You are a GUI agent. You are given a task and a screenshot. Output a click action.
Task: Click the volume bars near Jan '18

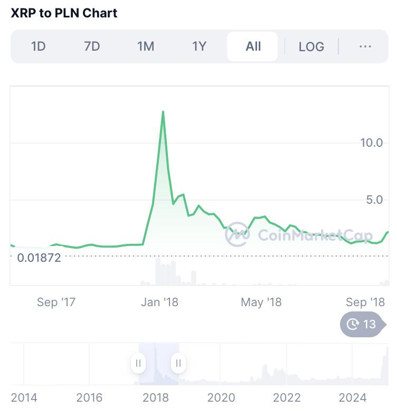166,272
